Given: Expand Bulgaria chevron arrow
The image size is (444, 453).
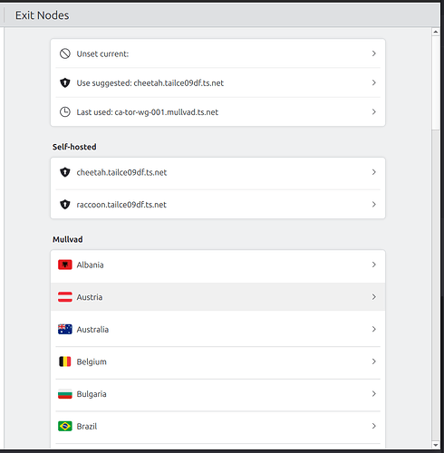Looking at the screenshot, I should pyautogui.click(x=374, y=393).
